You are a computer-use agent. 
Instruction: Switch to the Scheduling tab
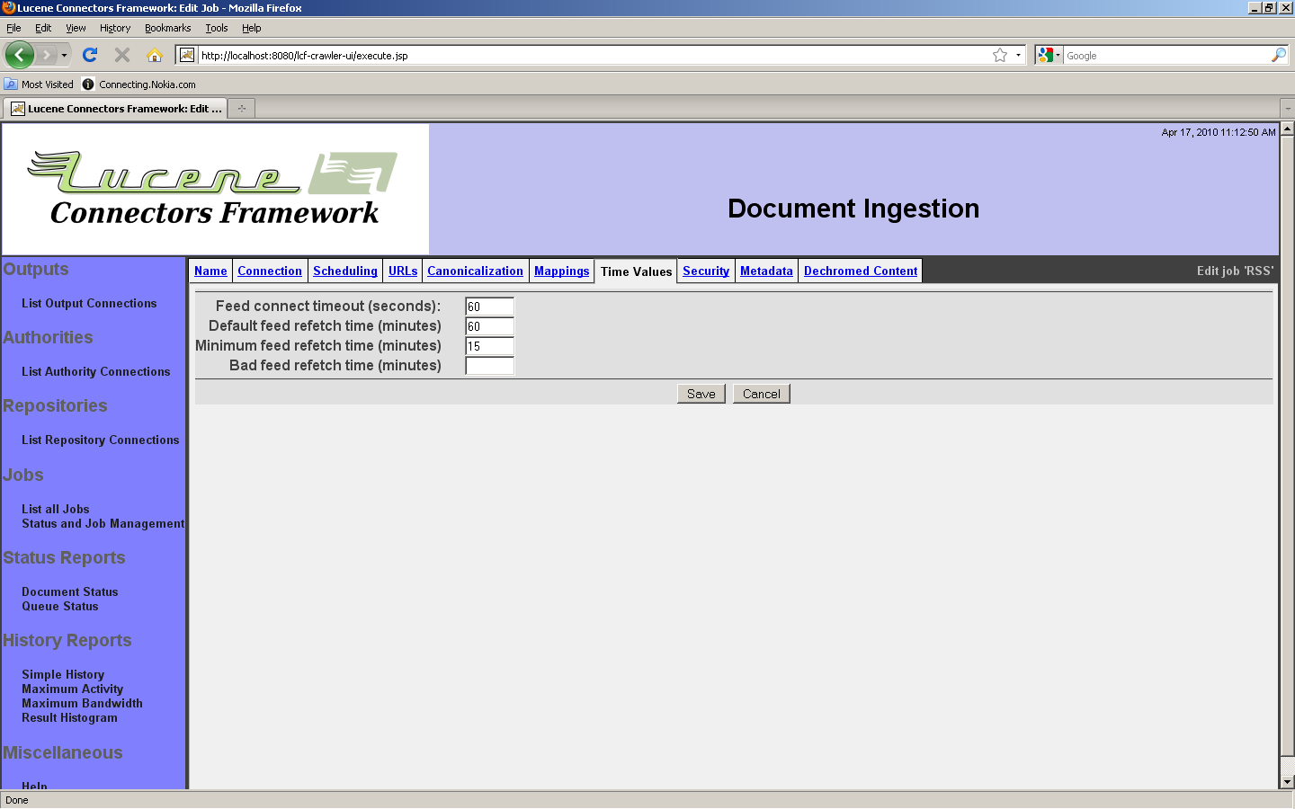(x=344, y=271)
